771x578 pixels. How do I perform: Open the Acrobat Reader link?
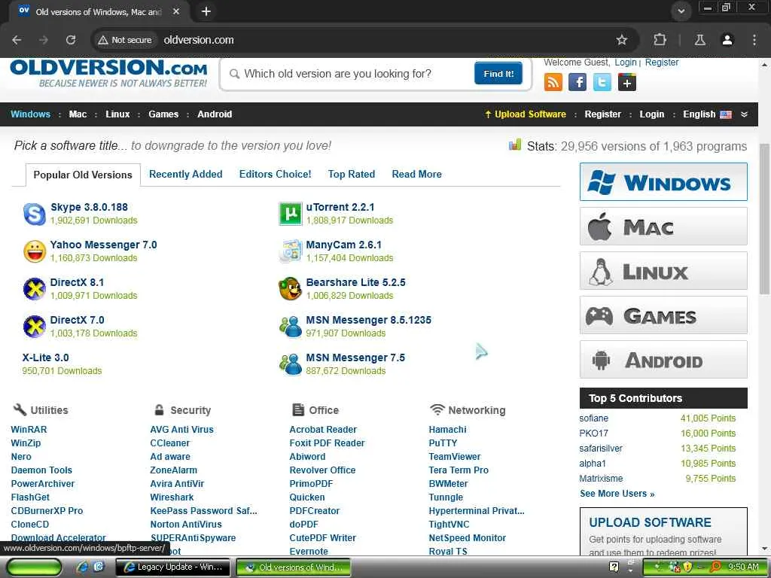pyautogui.click(x=322, y=430)
